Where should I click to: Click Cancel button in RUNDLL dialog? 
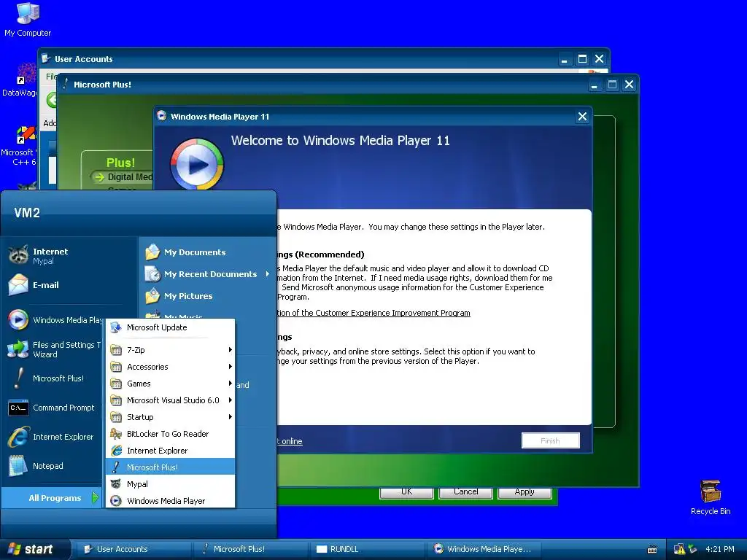(465, 492)
